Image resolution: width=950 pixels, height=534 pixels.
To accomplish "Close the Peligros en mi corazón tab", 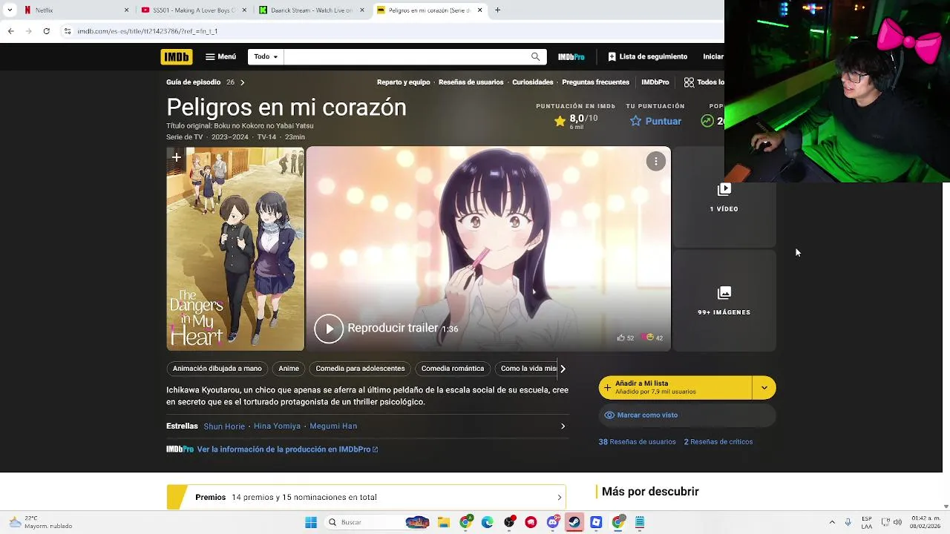I will (x=479, y=10).
